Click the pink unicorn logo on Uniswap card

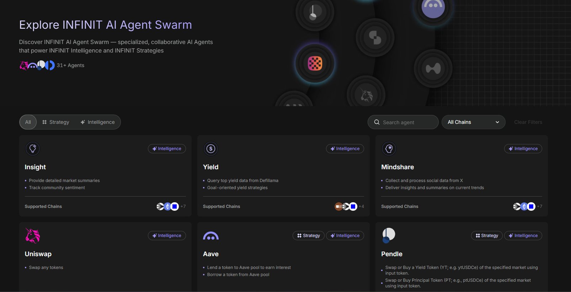(x=33, y=236)
